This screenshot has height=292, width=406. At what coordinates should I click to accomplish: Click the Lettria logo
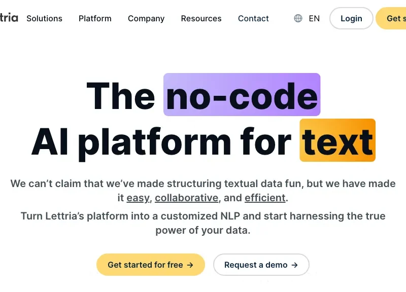(x=9, y=18)
